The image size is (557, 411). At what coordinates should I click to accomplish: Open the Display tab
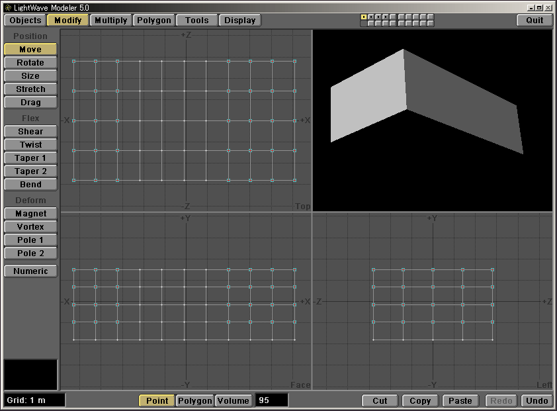tap(240, 21)
